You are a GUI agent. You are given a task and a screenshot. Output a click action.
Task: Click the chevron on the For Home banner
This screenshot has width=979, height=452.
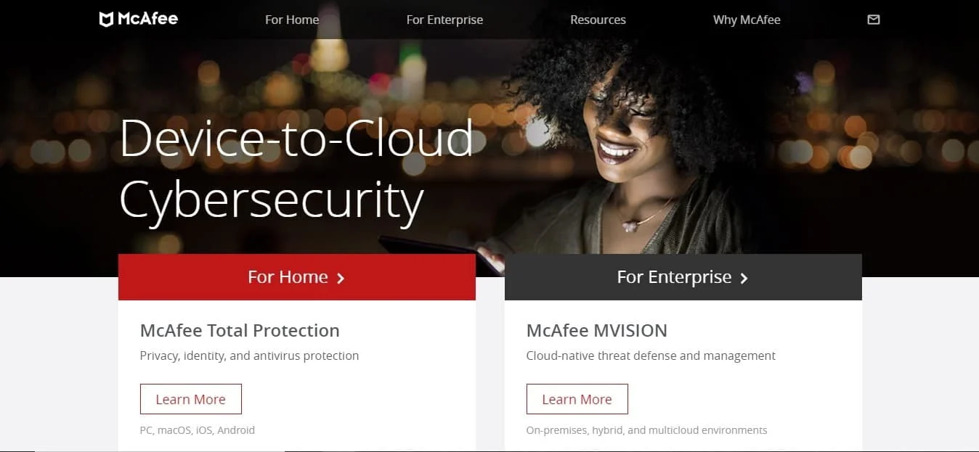pos(341,278)
